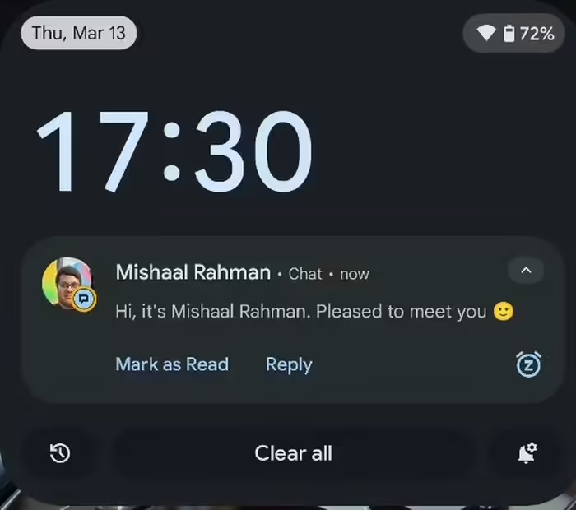Tap empty area of notification card
Viewport: 576px width, 510px height.
coord(404,367)
